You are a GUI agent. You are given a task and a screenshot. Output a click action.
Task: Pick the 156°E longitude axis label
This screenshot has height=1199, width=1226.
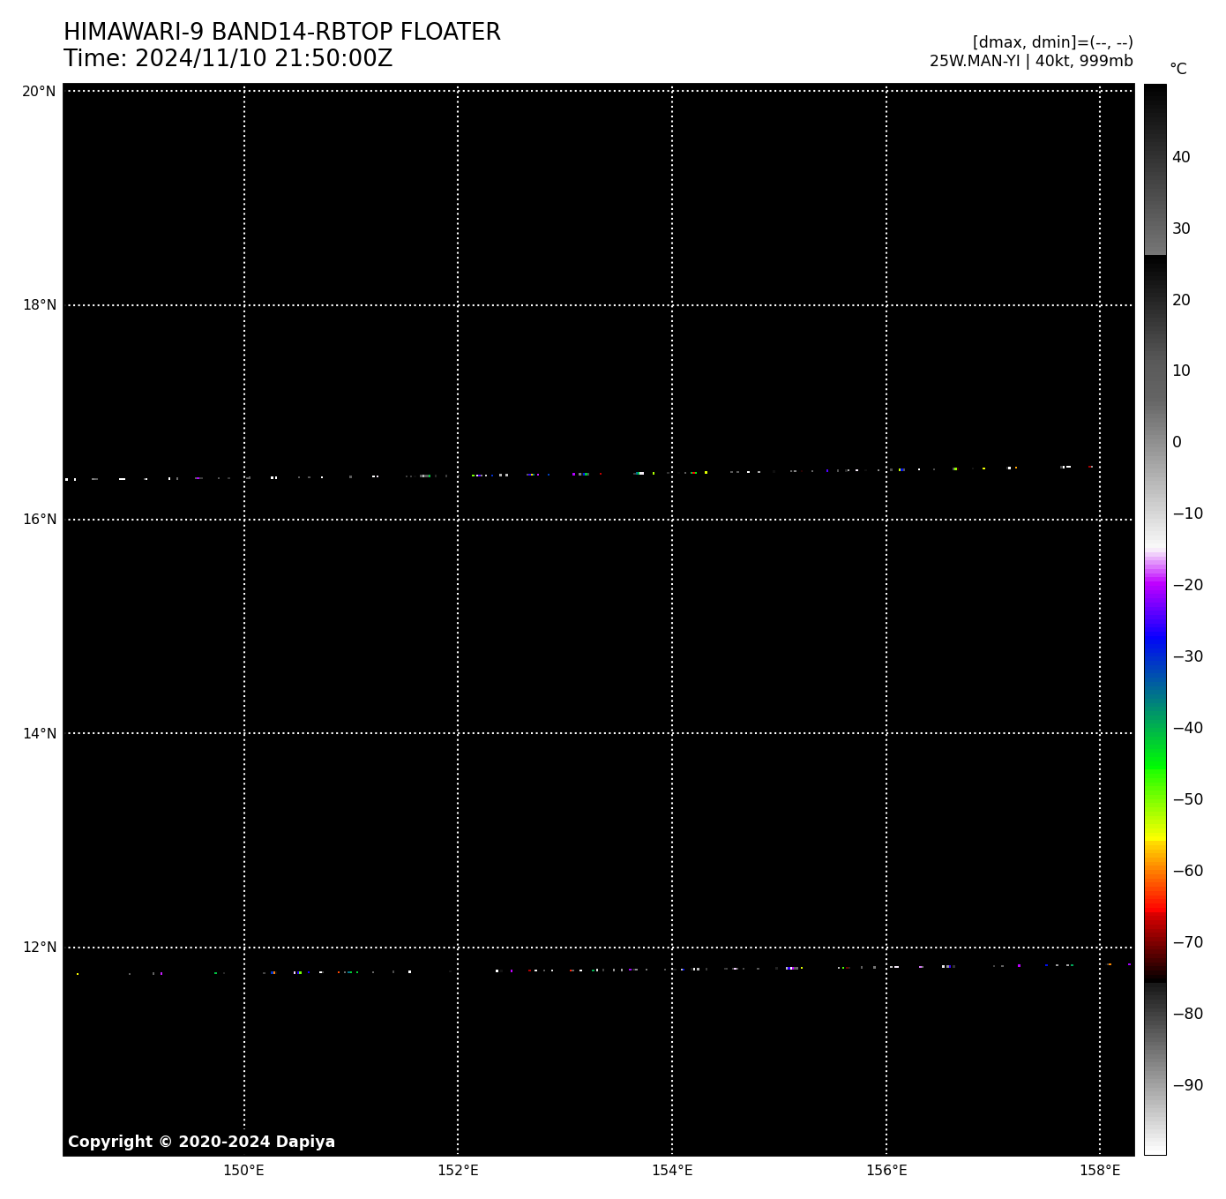coord(886,1171)
